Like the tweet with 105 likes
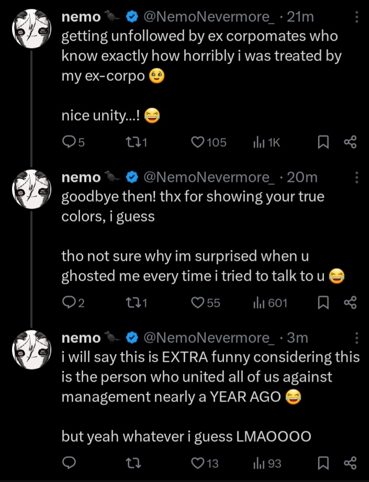This screenshot has width=369, height=482. coord(198,142)
